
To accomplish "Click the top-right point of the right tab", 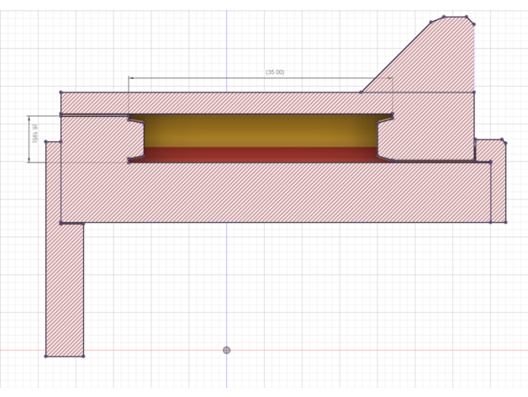I will 503,140.
